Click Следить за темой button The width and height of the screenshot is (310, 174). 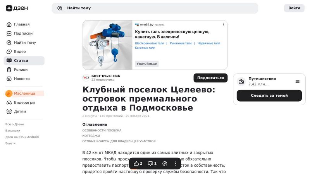click(269, 96)
